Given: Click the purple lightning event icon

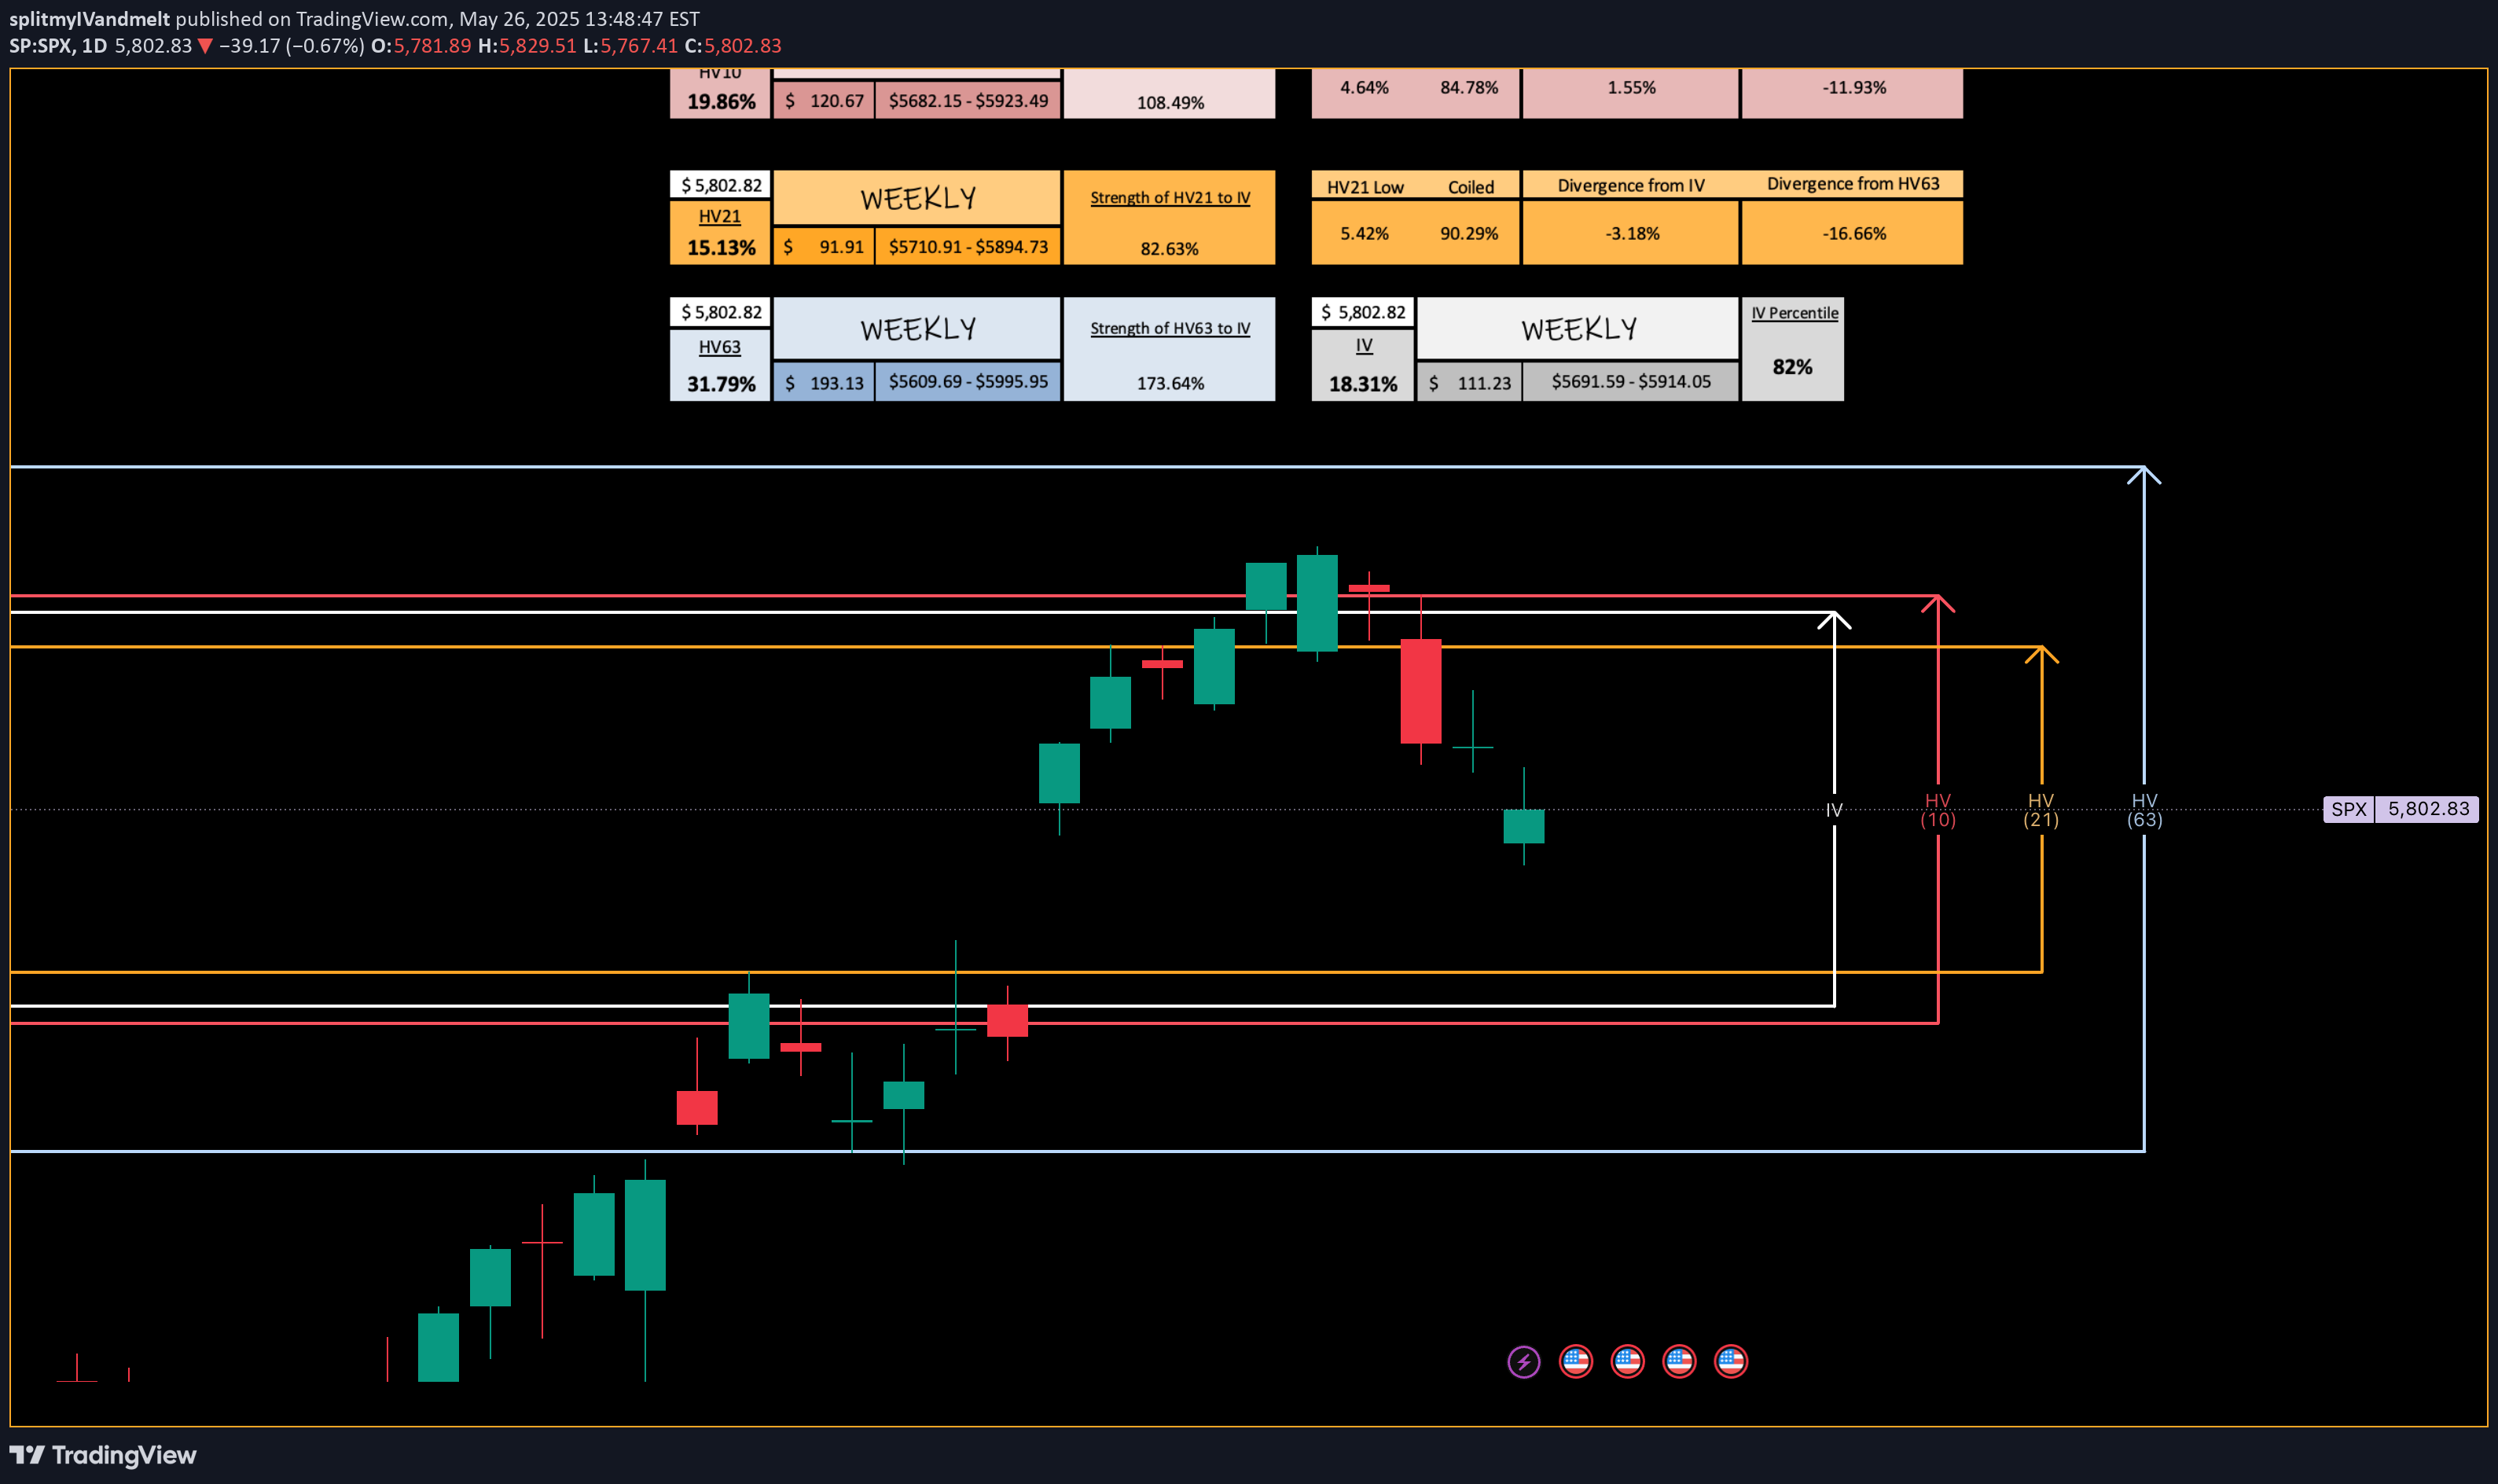Looking at the screenshot, I should pyautogui.click(x=1523, y=1361).
